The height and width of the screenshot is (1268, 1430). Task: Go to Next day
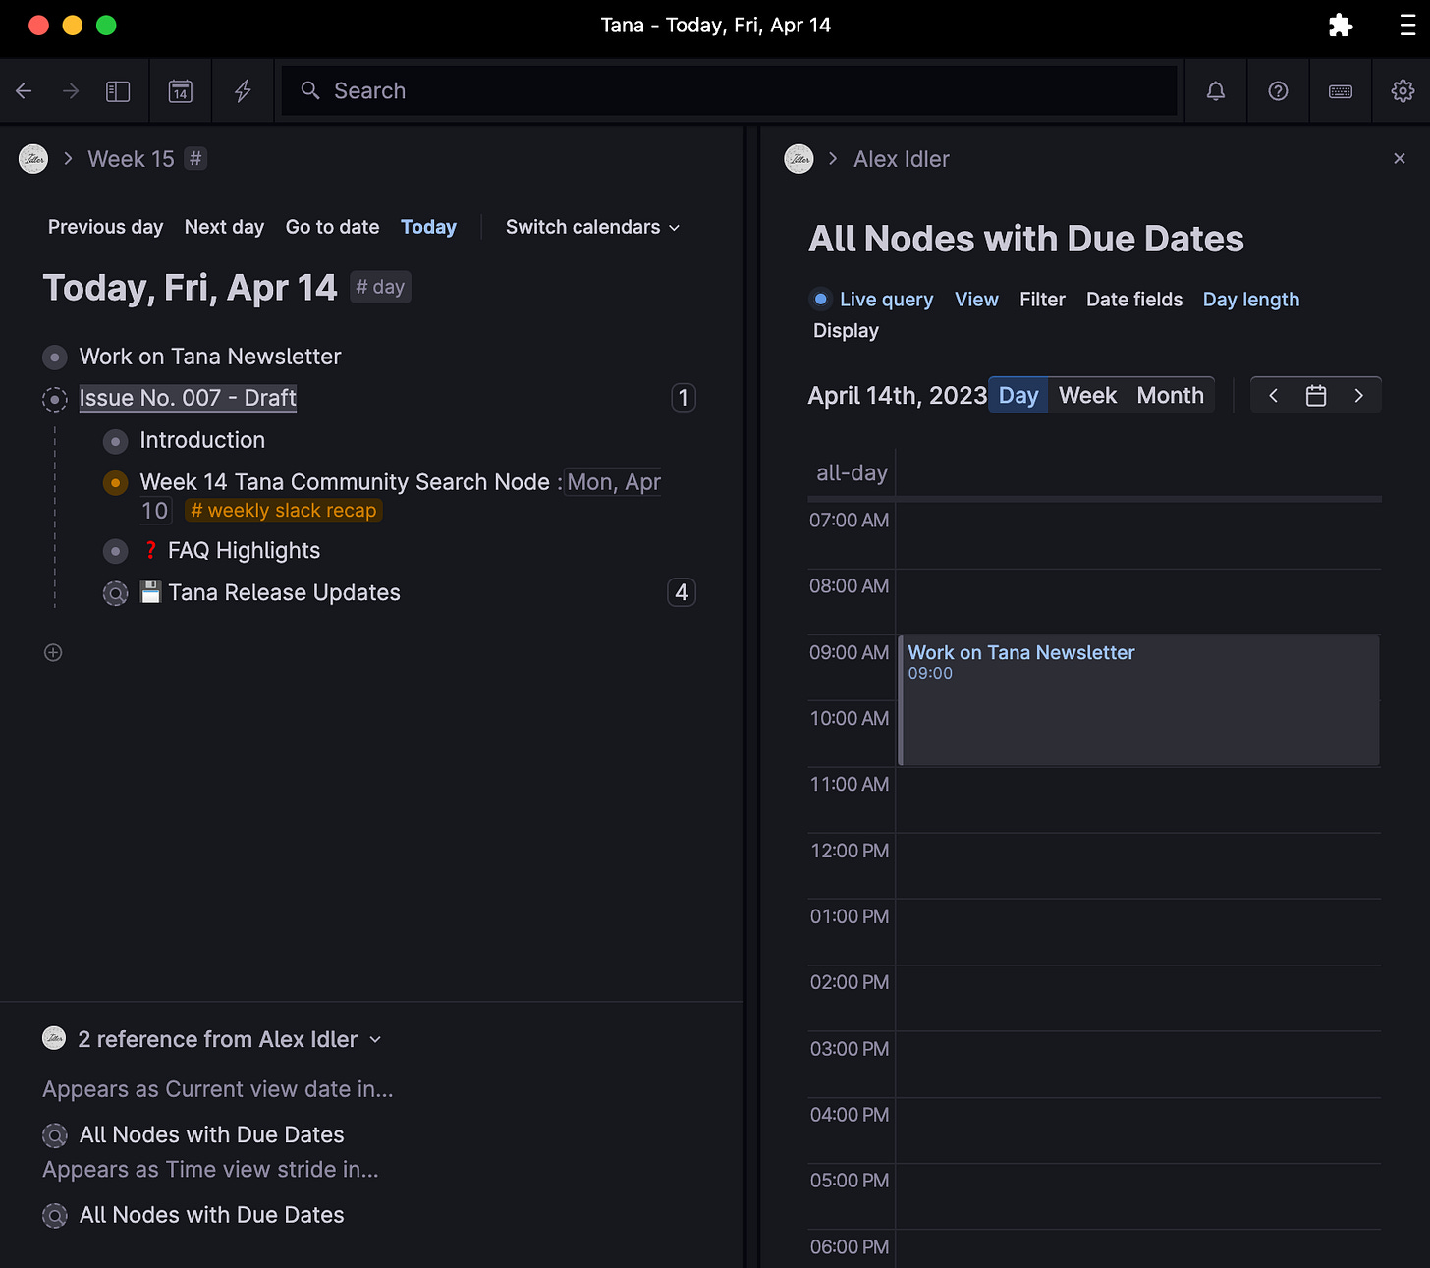(x=224, y=227)
